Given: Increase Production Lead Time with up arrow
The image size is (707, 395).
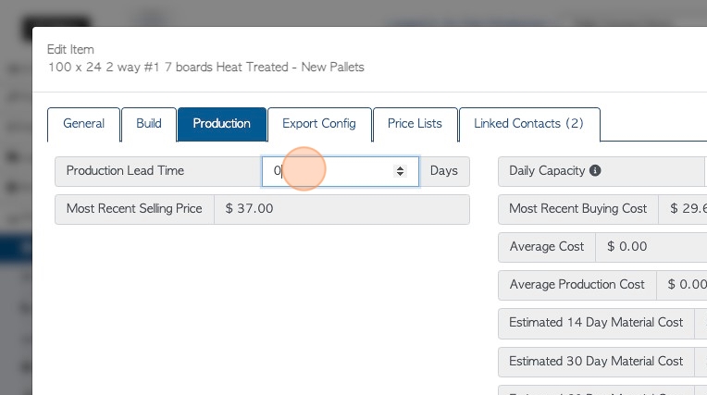Looking at the screenshot, I should pyautogui.click(x=400, y=167).
